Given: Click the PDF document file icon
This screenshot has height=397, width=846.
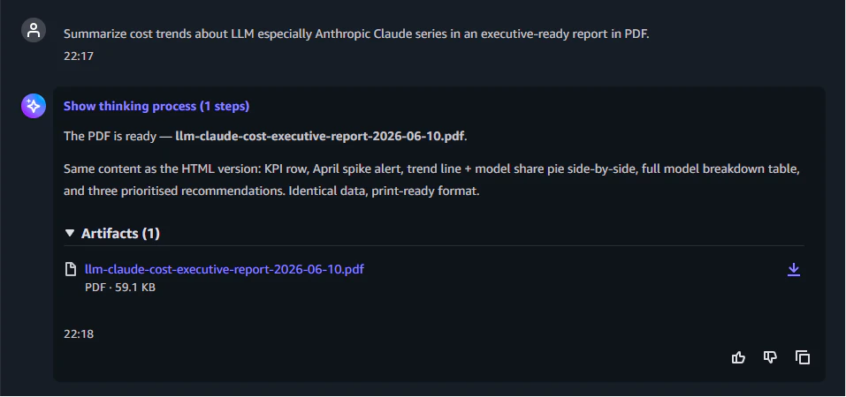Looking at the screenshot, I should click(x=71, y=269).
